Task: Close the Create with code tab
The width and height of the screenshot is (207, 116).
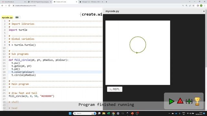Action: coord(76,2)
